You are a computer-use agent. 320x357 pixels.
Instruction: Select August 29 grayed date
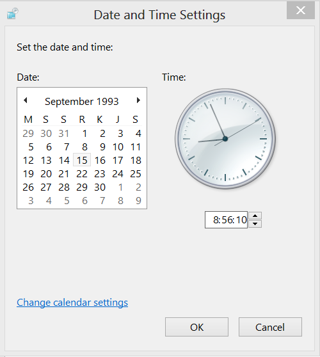point(28,134)
